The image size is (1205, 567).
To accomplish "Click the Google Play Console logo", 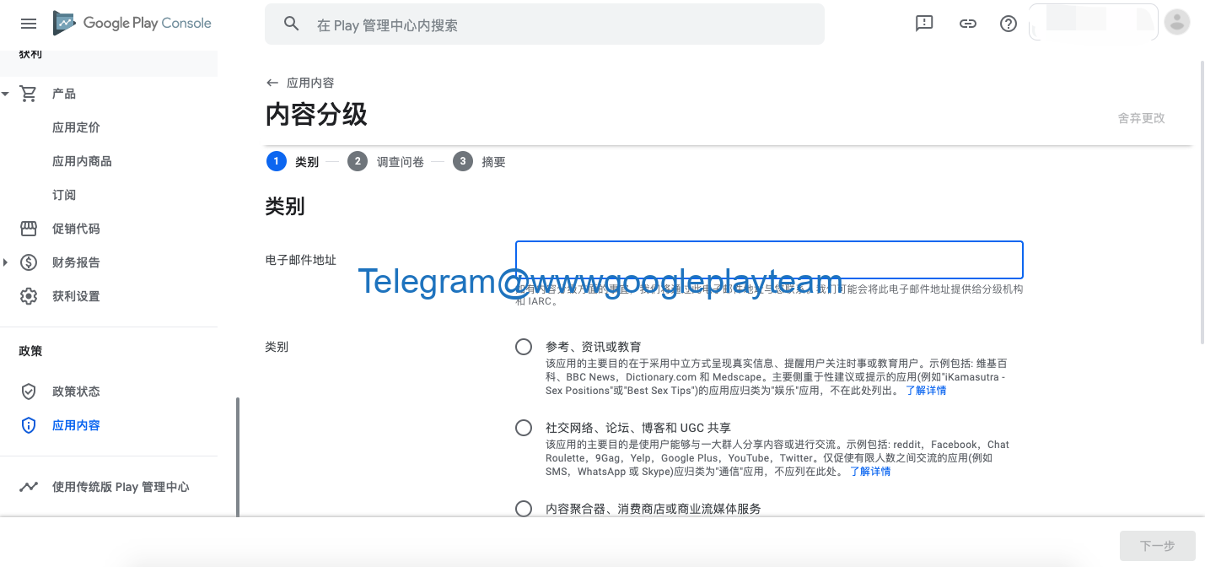I will pyautogui.click(x=132, y=24).
